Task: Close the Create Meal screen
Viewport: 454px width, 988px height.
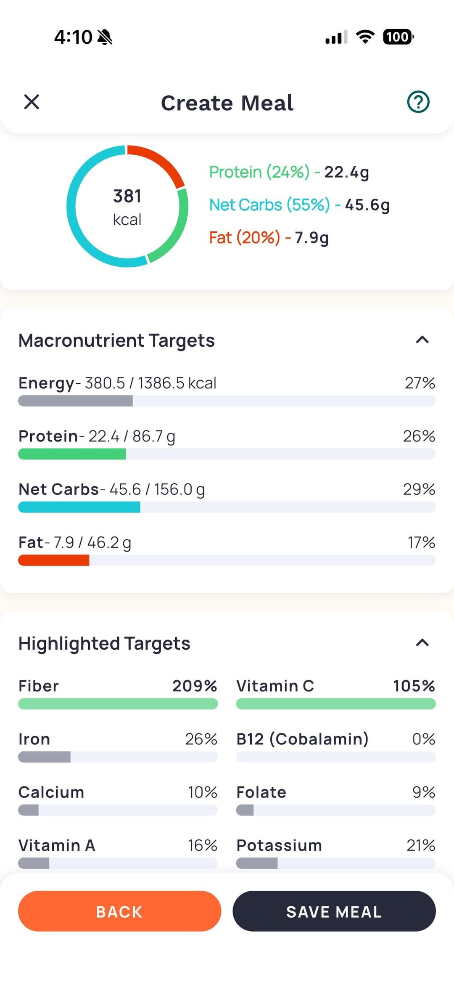Action: click(x=32, y=102)
